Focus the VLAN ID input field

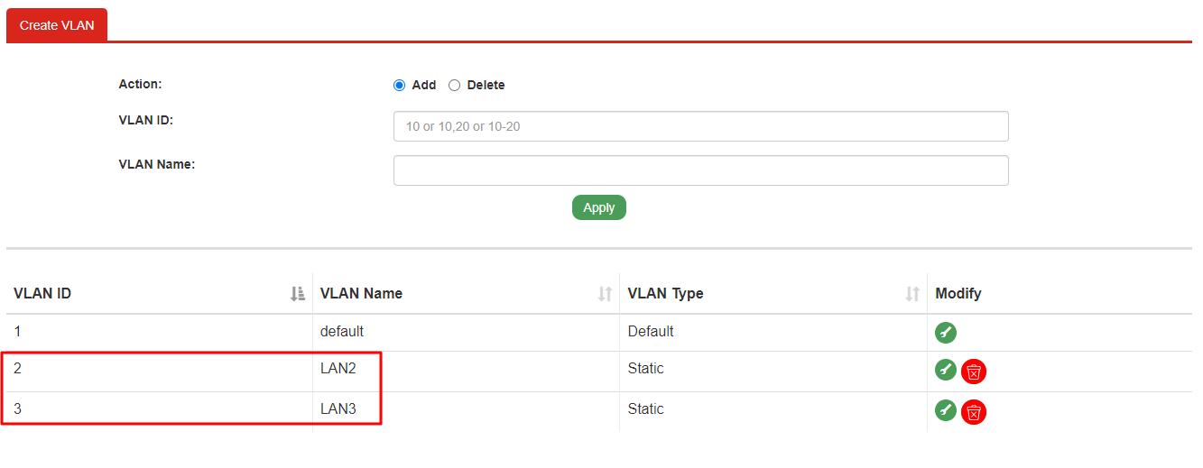point(700,126)
